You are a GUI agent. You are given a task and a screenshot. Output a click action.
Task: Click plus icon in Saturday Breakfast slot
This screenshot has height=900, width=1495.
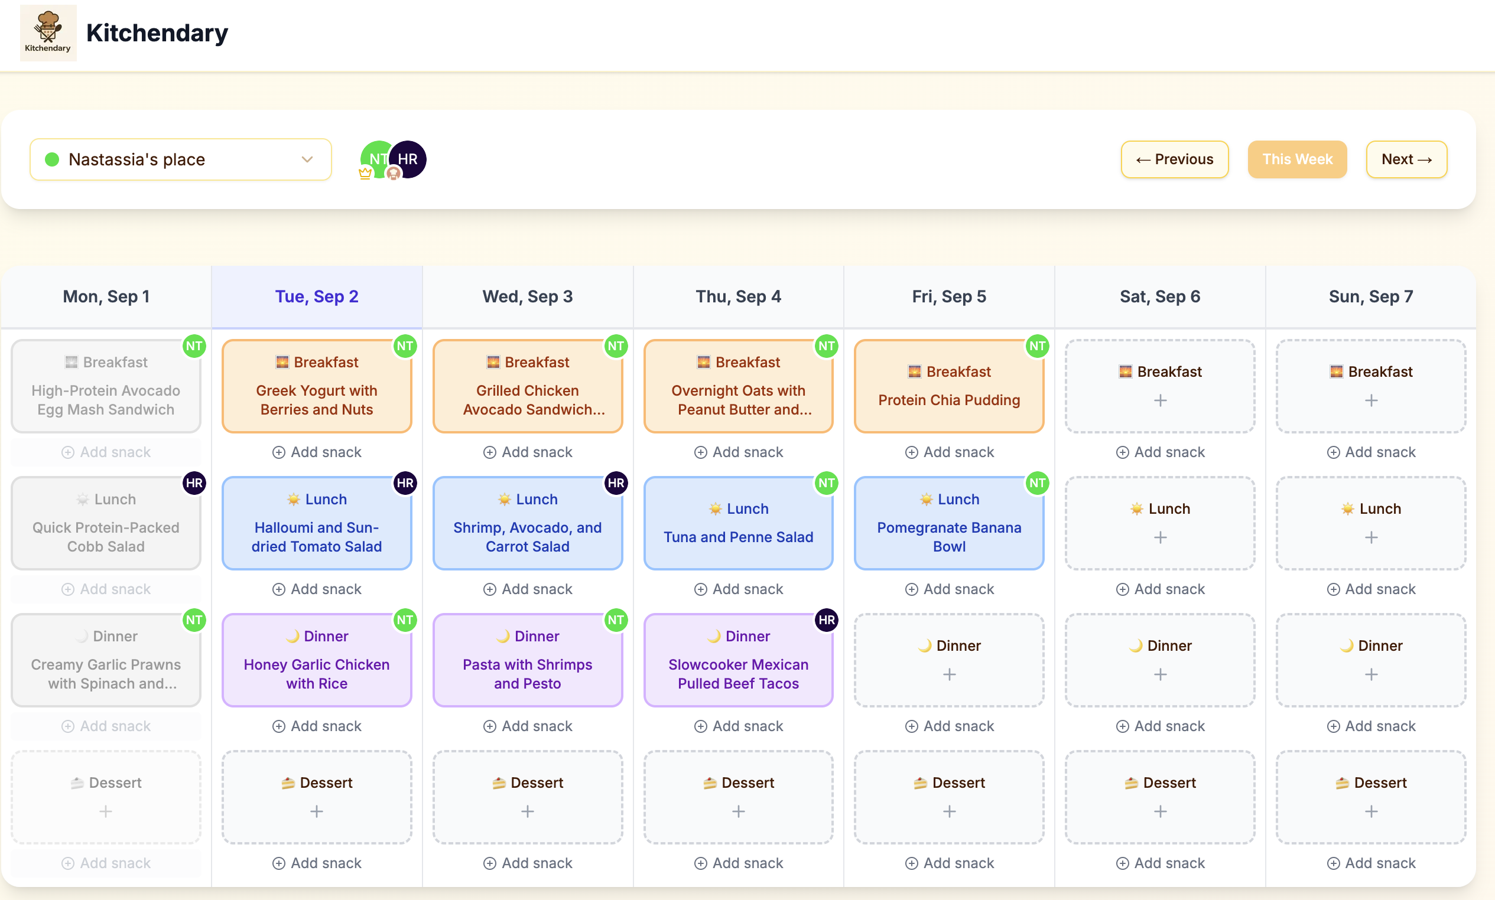[x=1159, y=400]
